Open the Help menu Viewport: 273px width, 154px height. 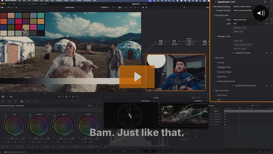[94, 1]
